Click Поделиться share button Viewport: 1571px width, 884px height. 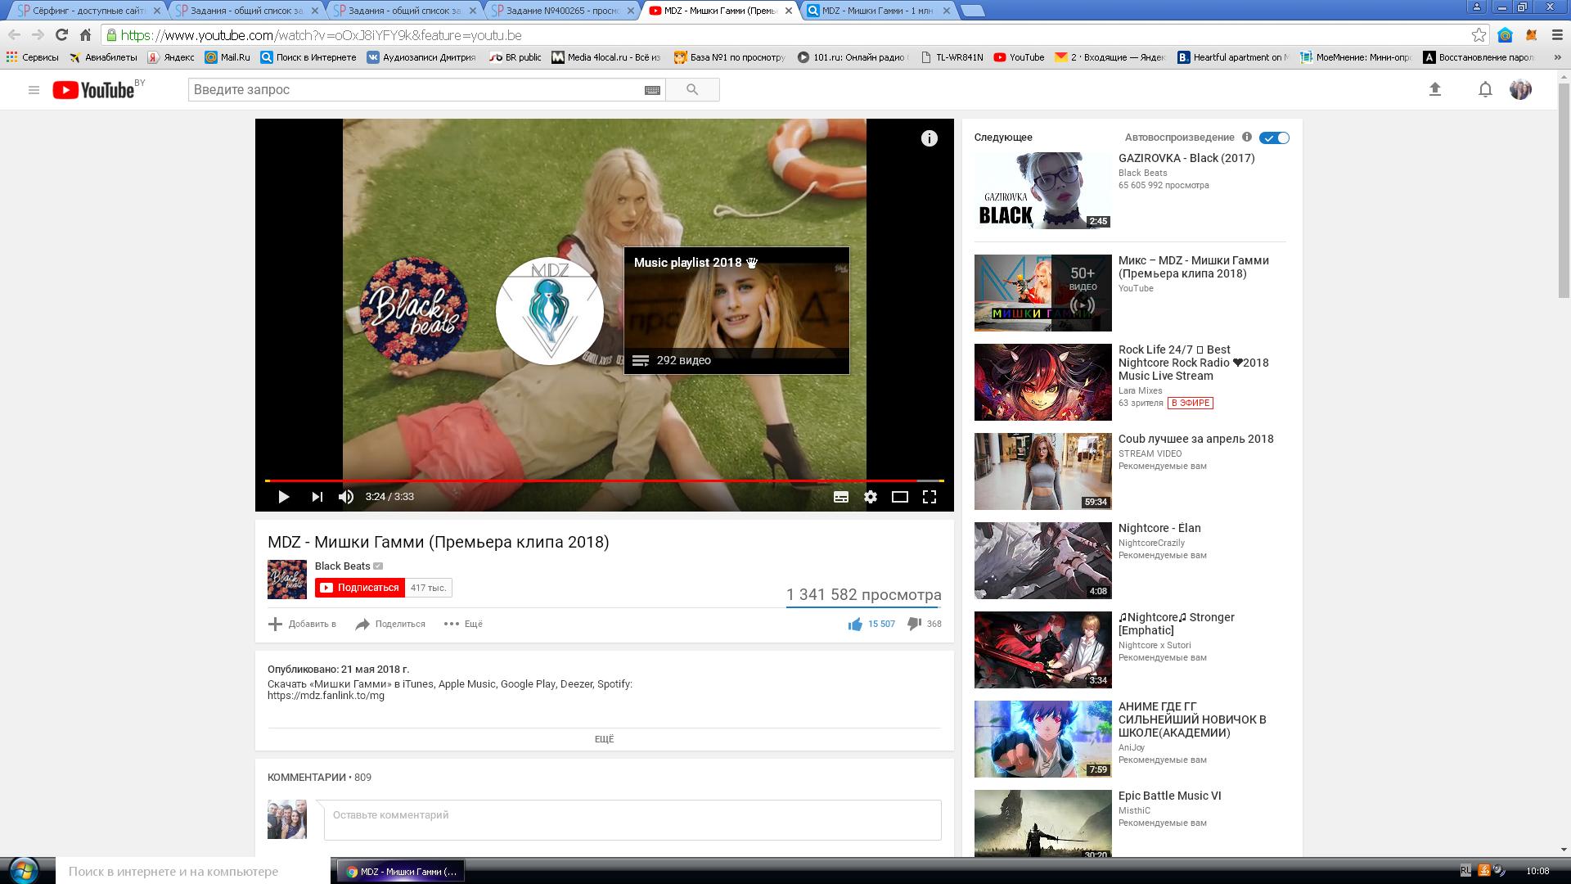pyautogui.click(x=389, y=625)
